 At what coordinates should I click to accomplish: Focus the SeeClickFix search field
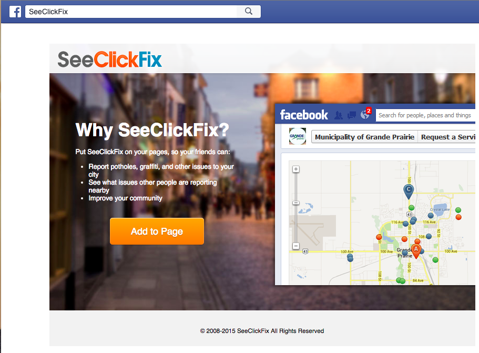(131, 12)
